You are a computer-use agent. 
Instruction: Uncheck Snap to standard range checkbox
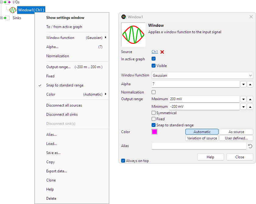(153, 125)
